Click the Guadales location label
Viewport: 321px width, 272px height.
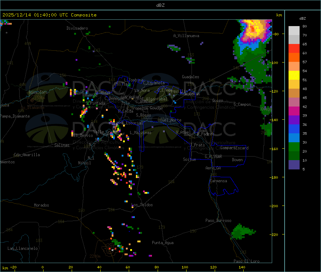tap(190, 77)
